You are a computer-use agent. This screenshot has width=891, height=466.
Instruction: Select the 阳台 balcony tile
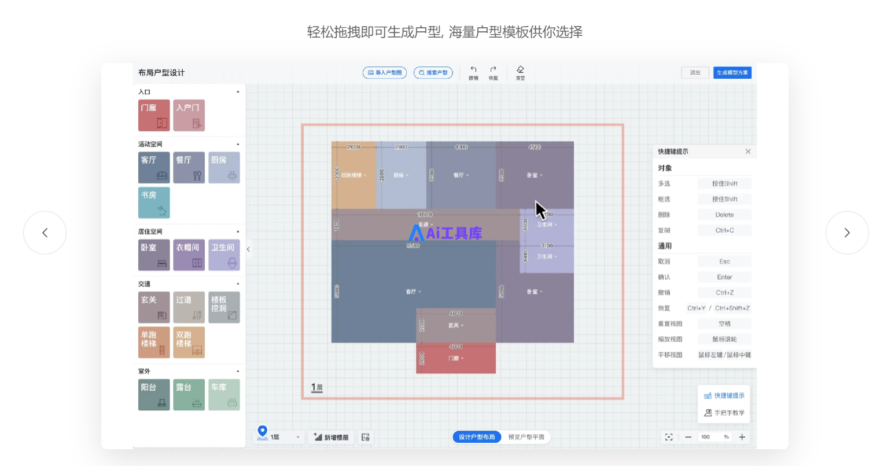point(154,395)
